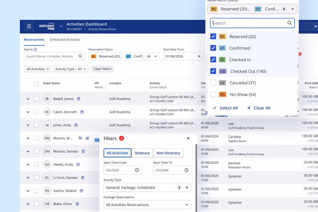Click Clear All in status dropdown
This screenshot has width=318, height=212.
[259, 108]
